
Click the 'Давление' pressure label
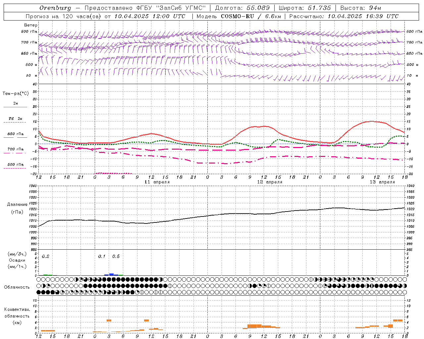pyautogui.click(x=17, y=205)
